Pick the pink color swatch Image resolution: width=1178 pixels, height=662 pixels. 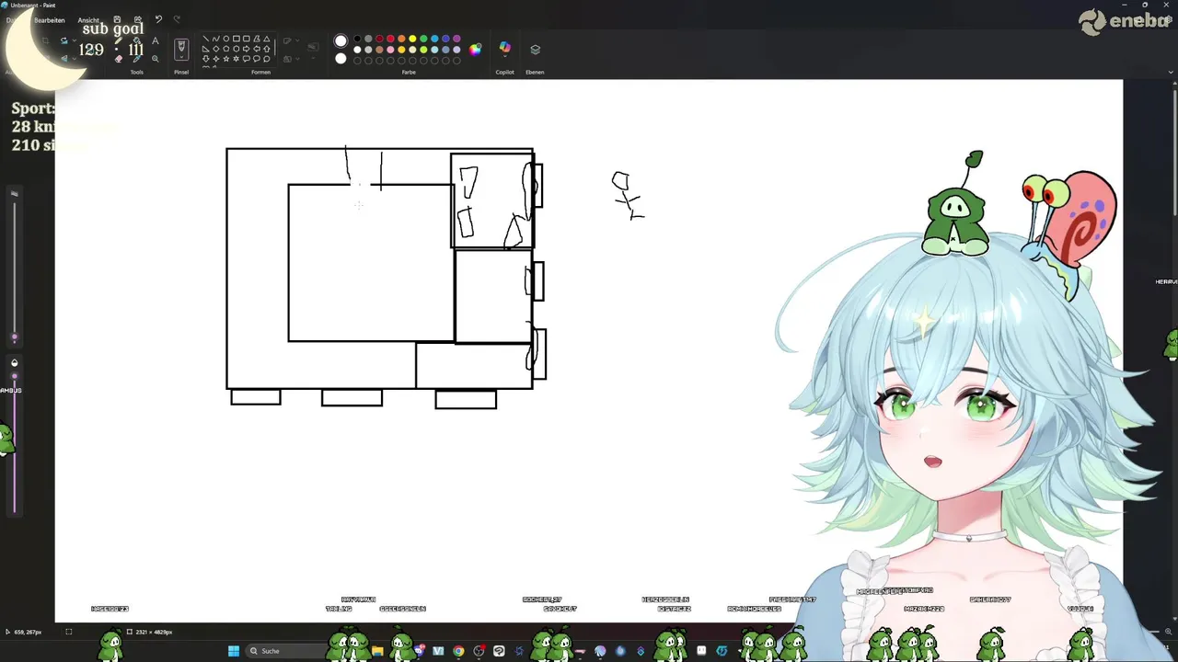390,50
